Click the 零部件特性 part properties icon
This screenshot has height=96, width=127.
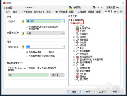(77, 71)
